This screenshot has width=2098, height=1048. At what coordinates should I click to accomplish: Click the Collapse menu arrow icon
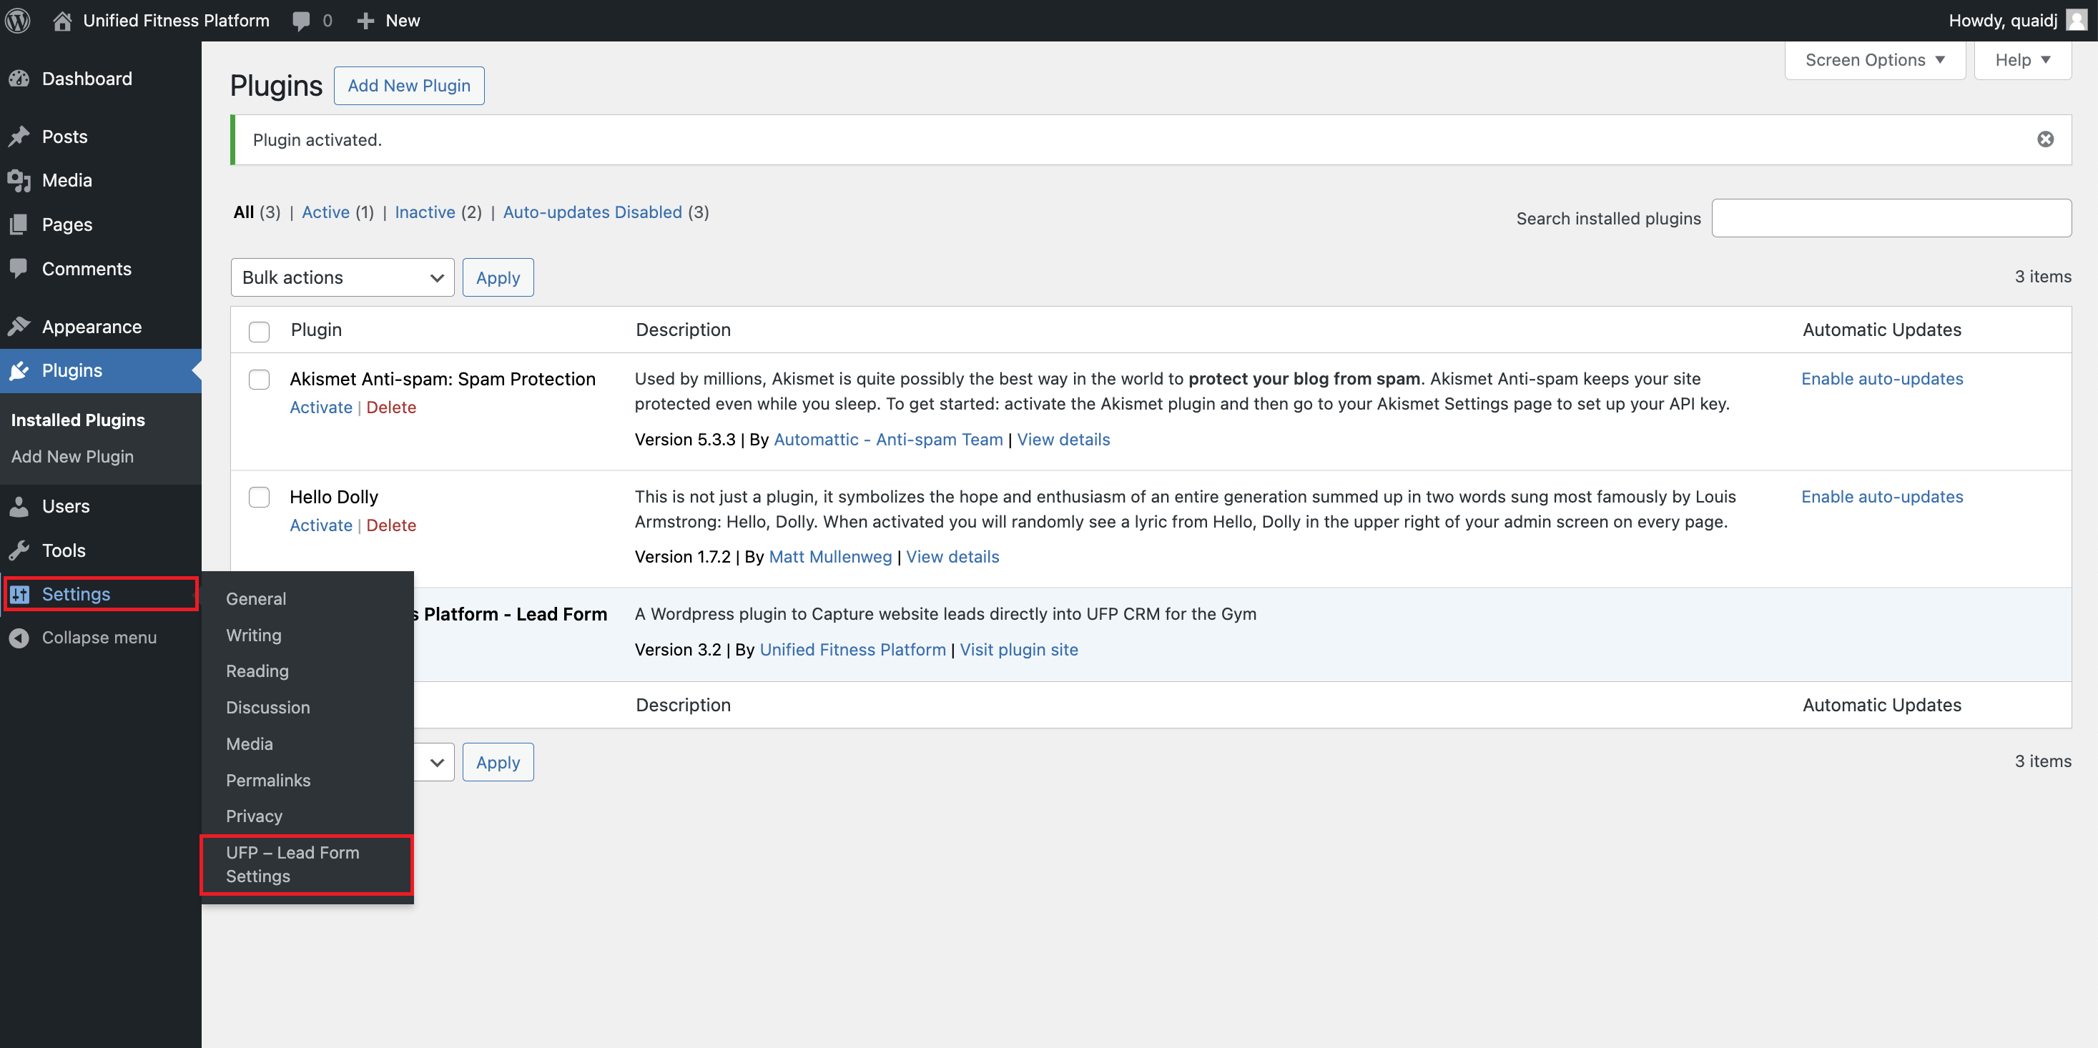point(19,638)
